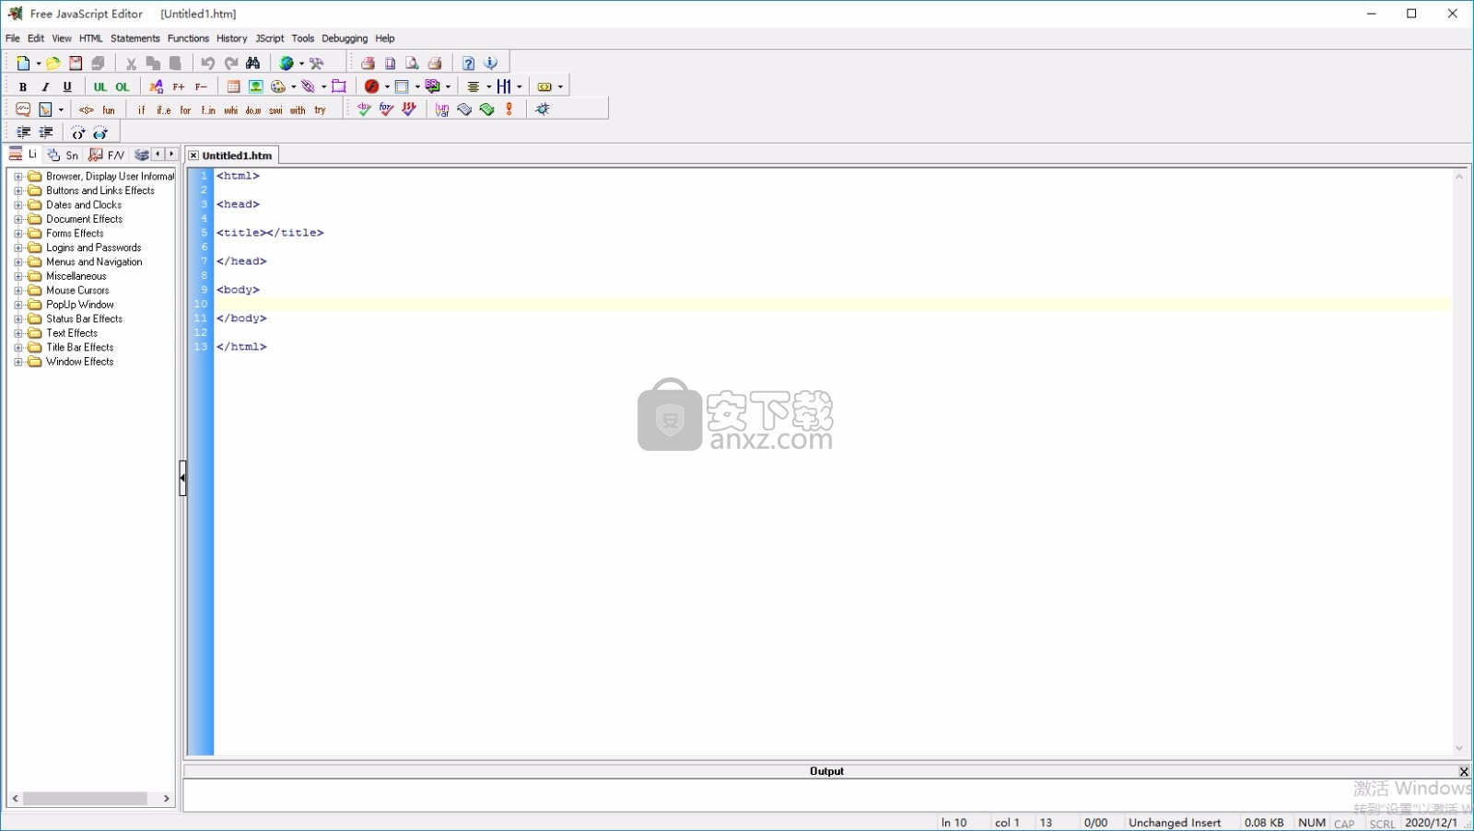Open the Statements menu
The height and width of the screenshot is (831, 1474).
coord(135,39)
